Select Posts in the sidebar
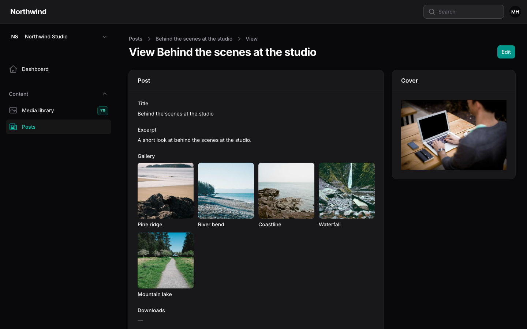 [x=59, y=127]
